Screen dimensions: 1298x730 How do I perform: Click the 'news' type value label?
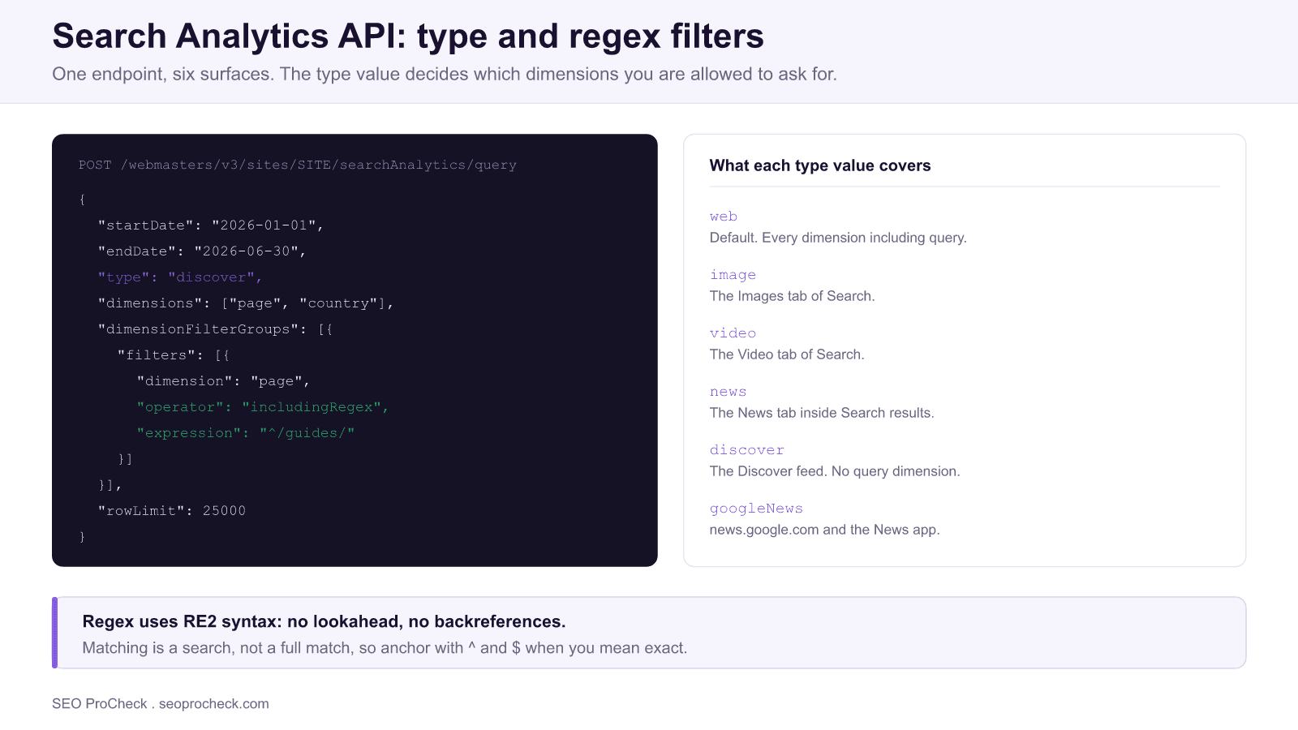(x=728, y=392)
